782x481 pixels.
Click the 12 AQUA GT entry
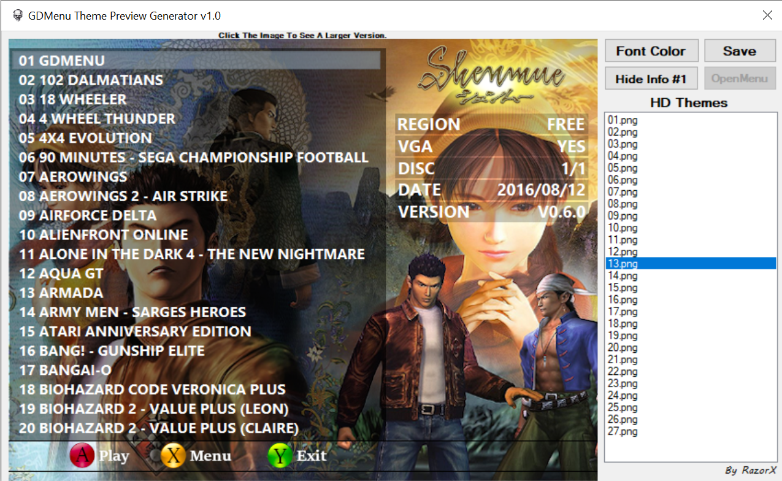click(x=61, y=274)
